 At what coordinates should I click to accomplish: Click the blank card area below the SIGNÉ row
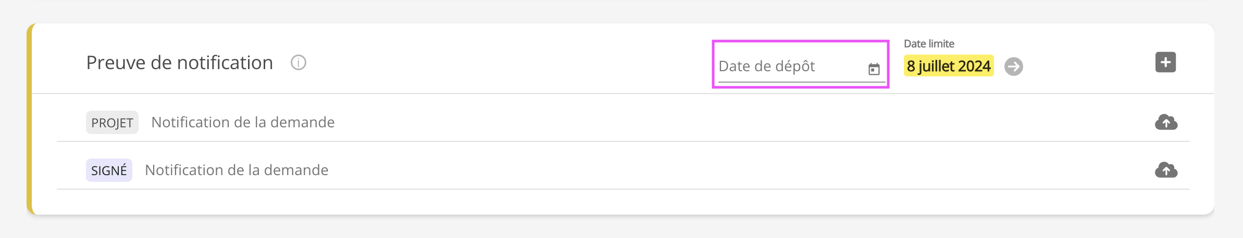625,202
